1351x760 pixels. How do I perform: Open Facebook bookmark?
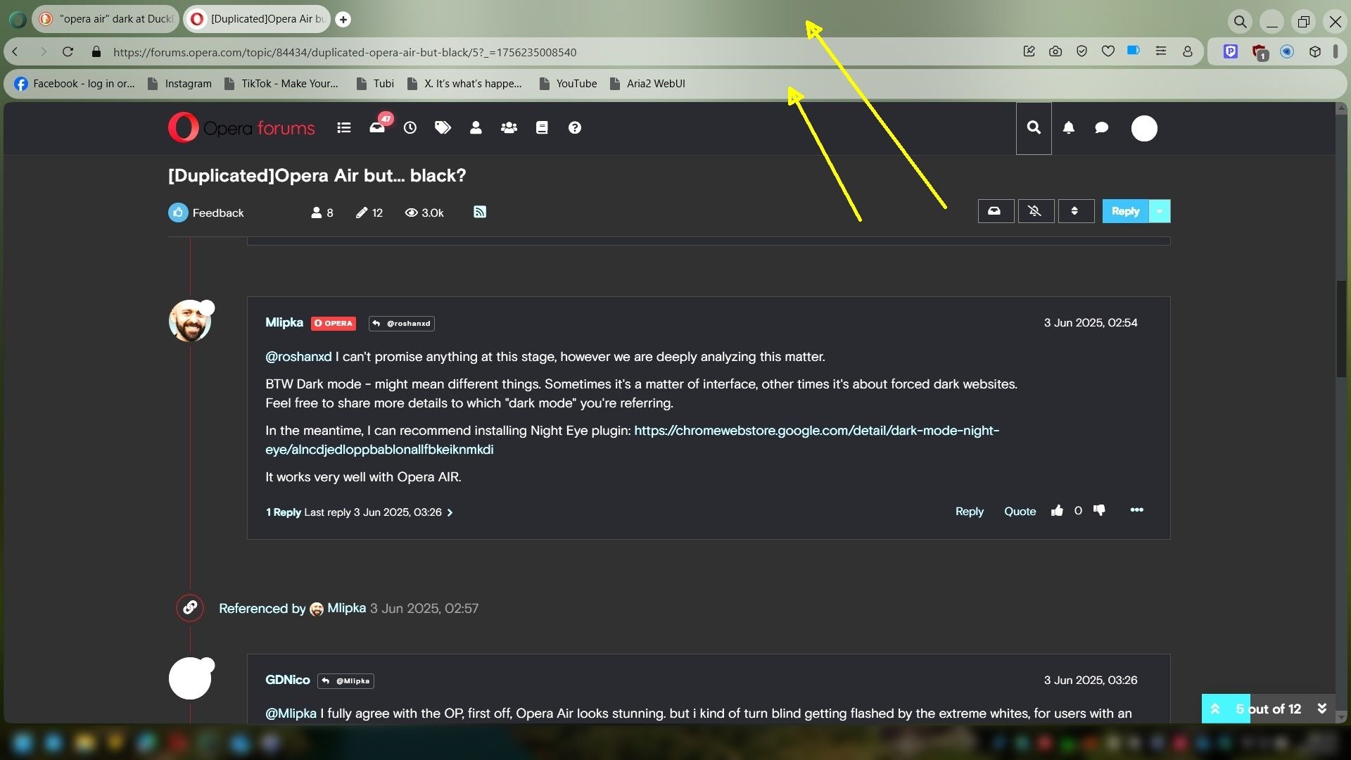[x=75, y=84]
